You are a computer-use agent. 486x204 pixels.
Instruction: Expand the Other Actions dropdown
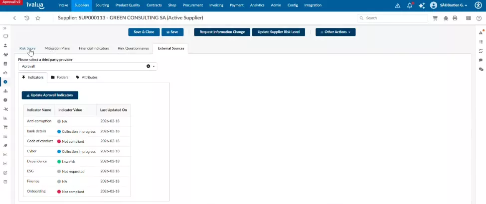(335, 32)
